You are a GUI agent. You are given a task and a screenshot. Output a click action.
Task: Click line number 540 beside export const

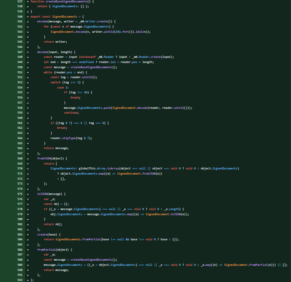pyautogui.click(x=20, y=17)
